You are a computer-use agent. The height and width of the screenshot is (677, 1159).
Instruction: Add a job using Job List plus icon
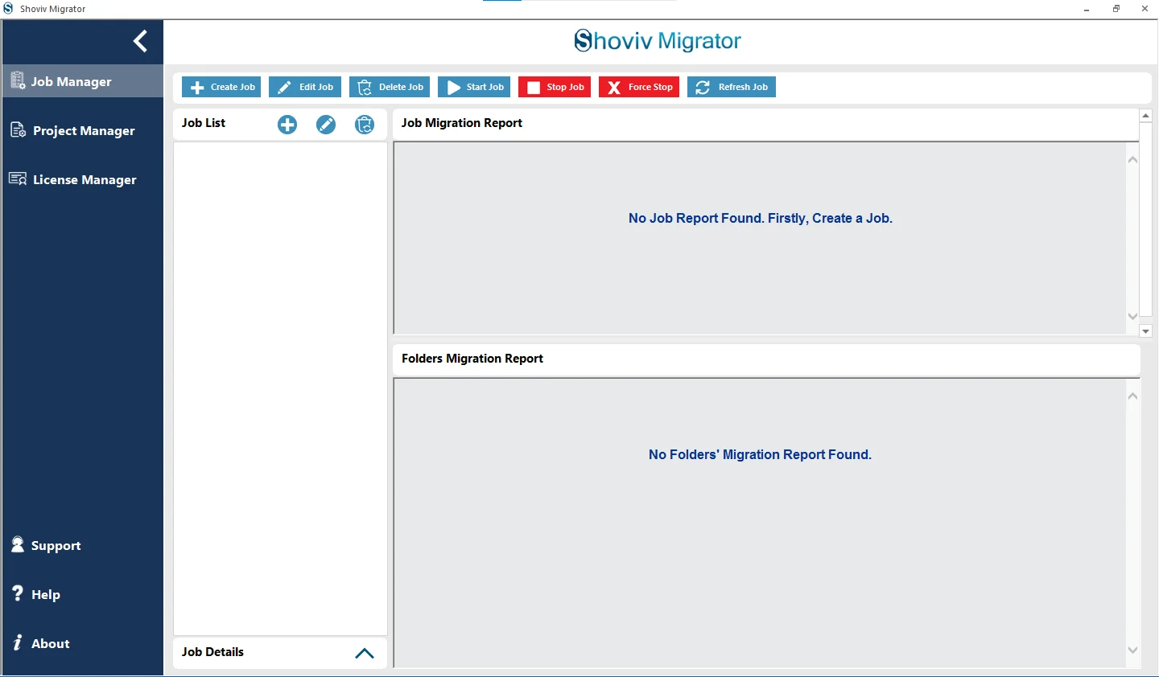pos(287,125)
